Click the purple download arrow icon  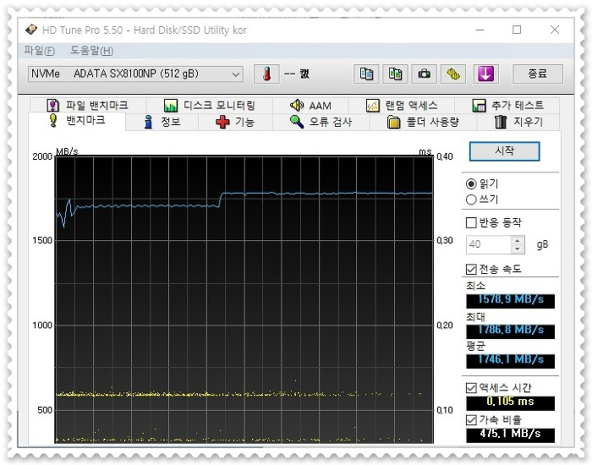point(485,74)
